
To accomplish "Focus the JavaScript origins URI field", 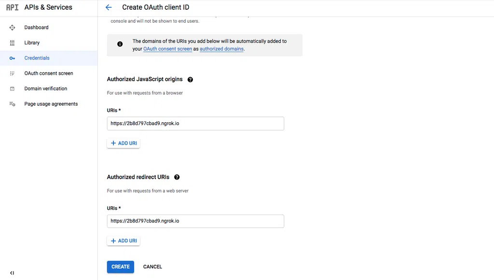I will (195, 124).
